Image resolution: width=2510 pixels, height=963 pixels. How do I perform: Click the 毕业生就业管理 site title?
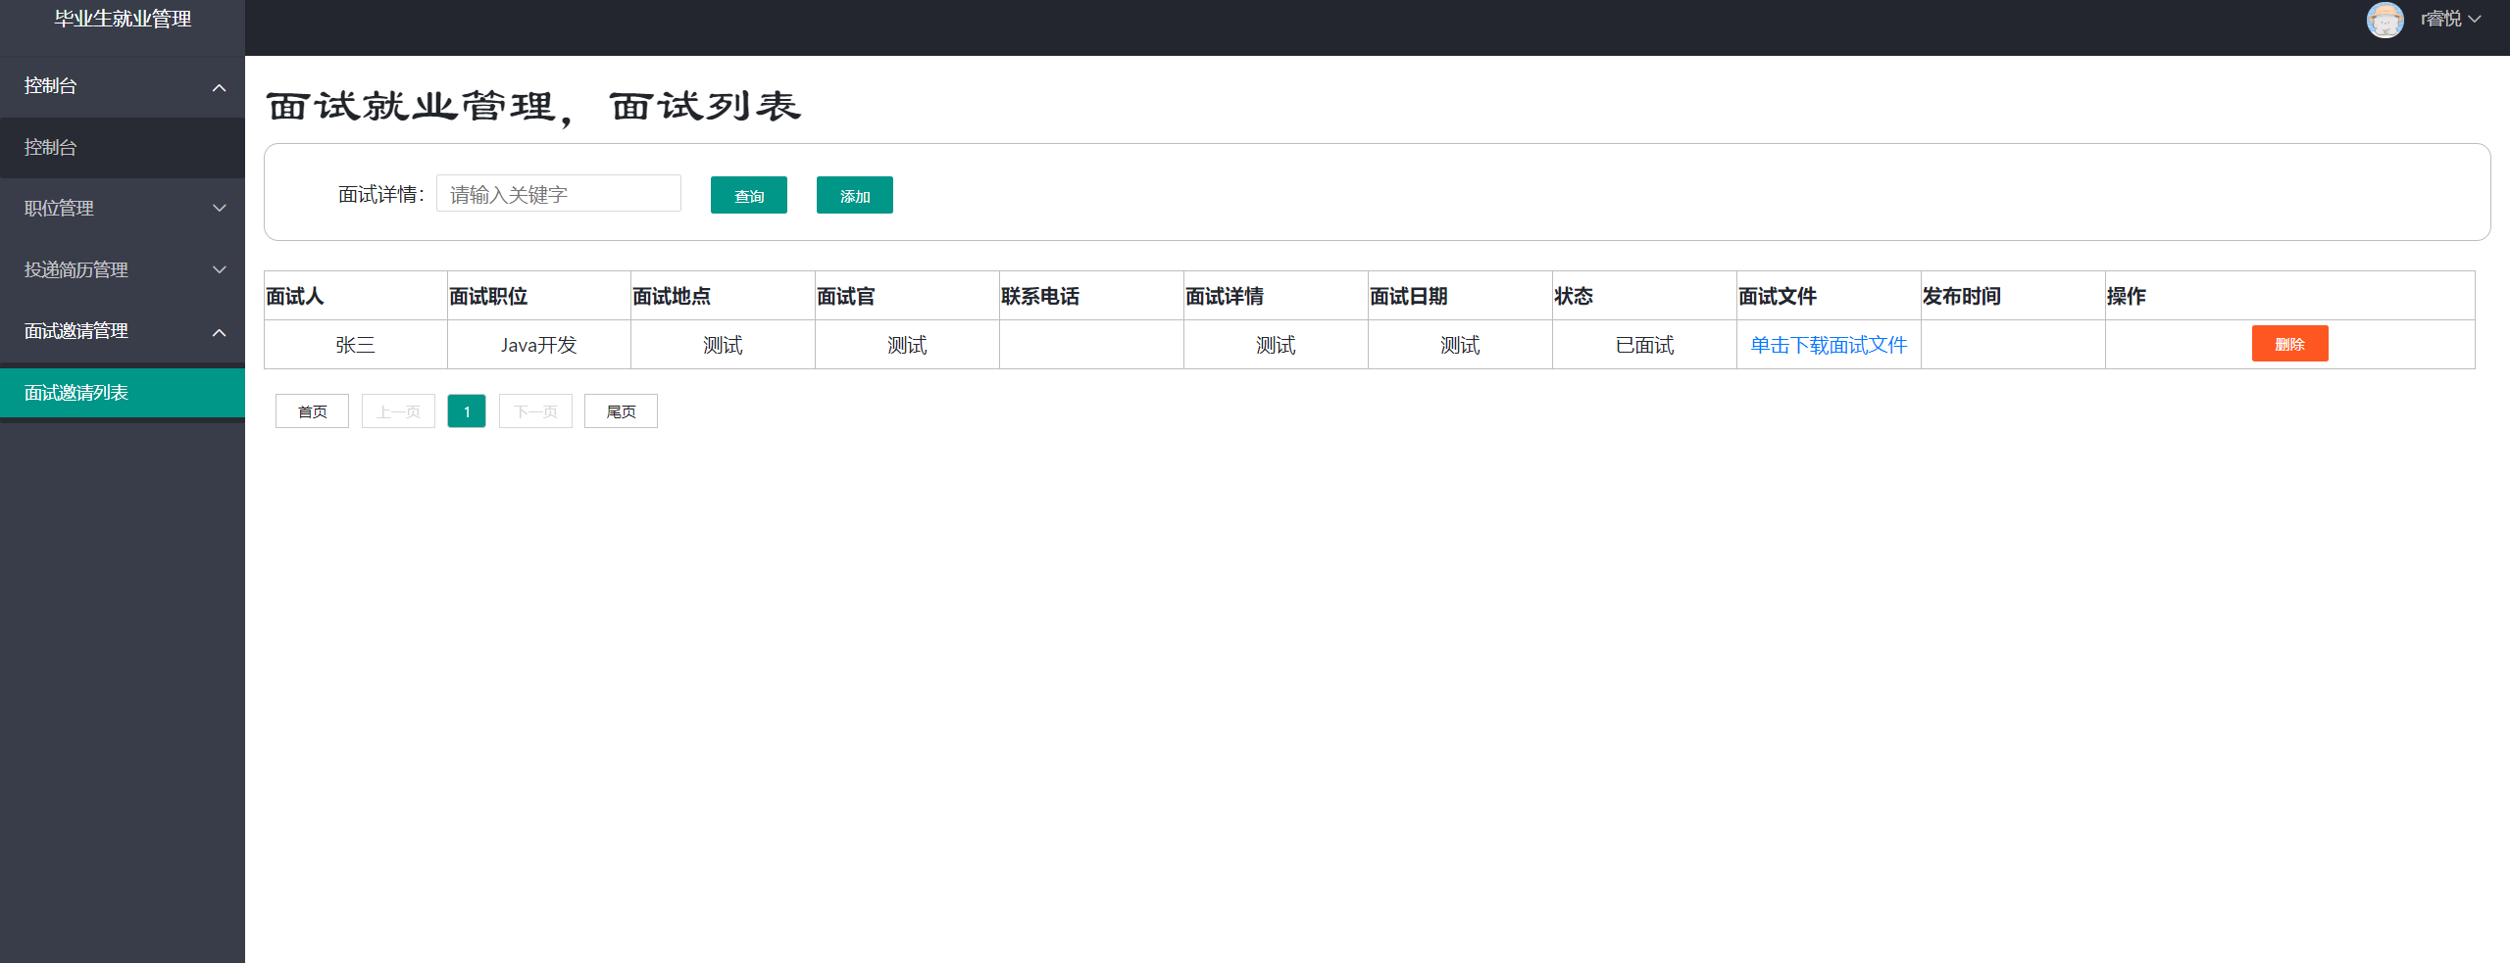(123, 20)
